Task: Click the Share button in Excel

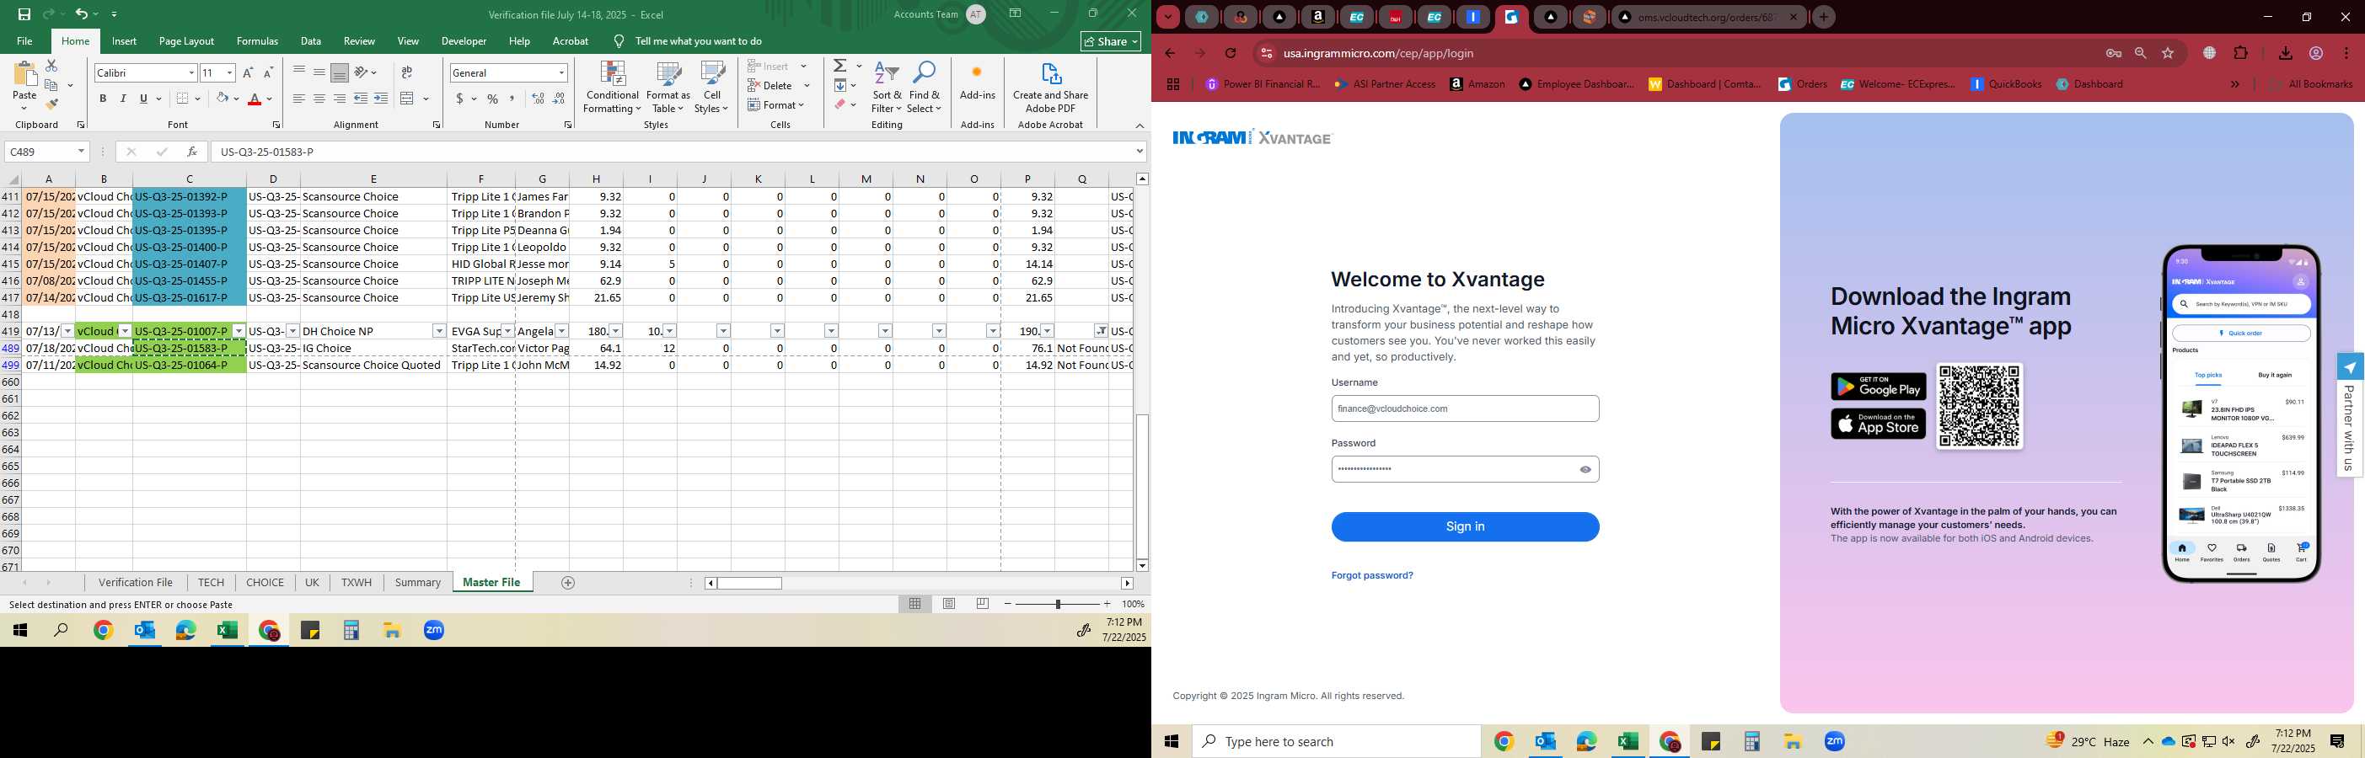Action: pos(1111,41)
